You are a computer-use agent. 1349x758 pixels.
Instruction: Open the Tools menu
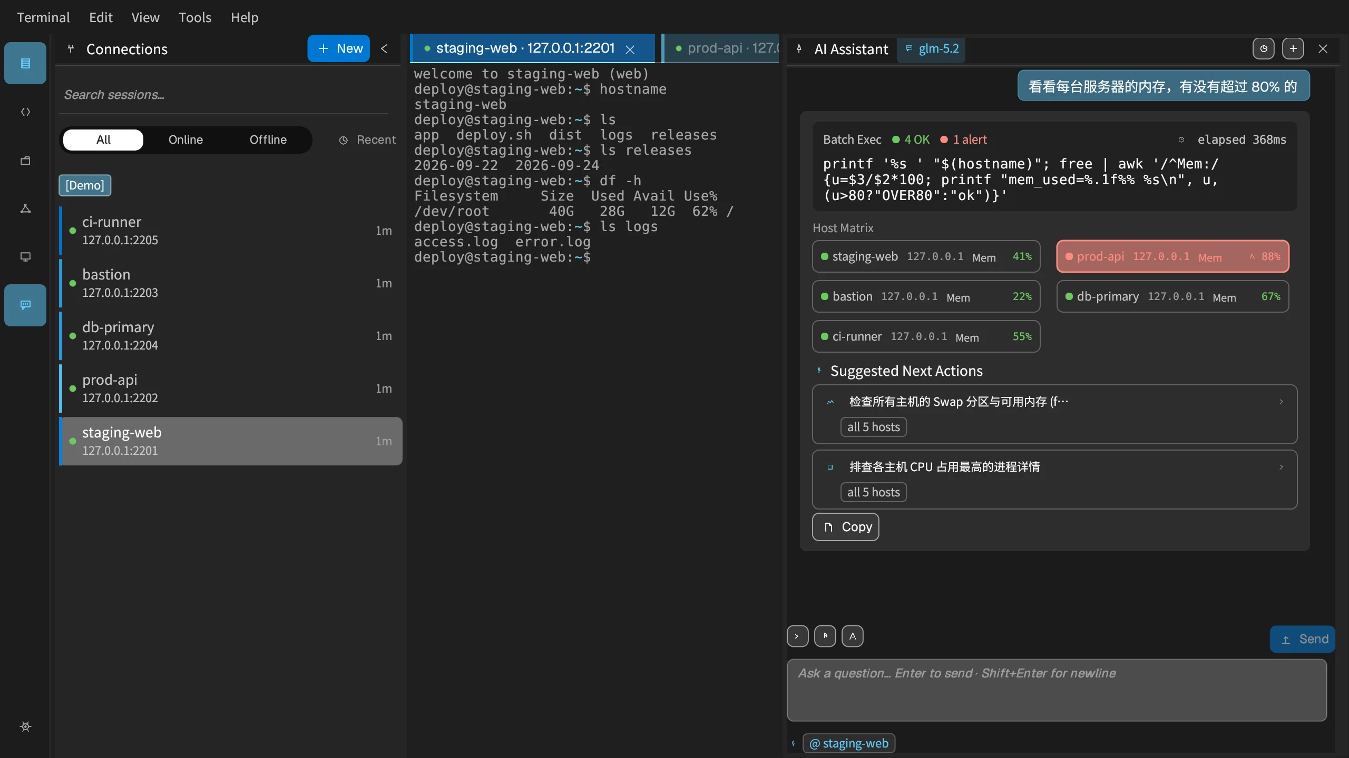[x=194, y=17]
